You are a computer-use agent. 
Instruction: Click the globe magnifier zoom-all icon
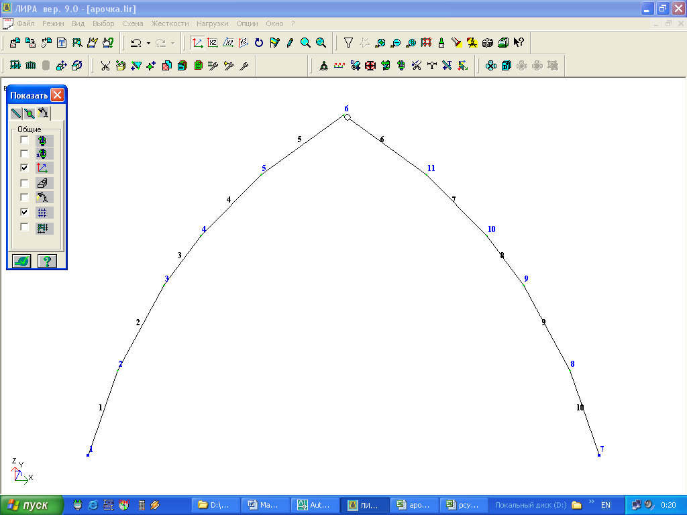click(321, 42)
